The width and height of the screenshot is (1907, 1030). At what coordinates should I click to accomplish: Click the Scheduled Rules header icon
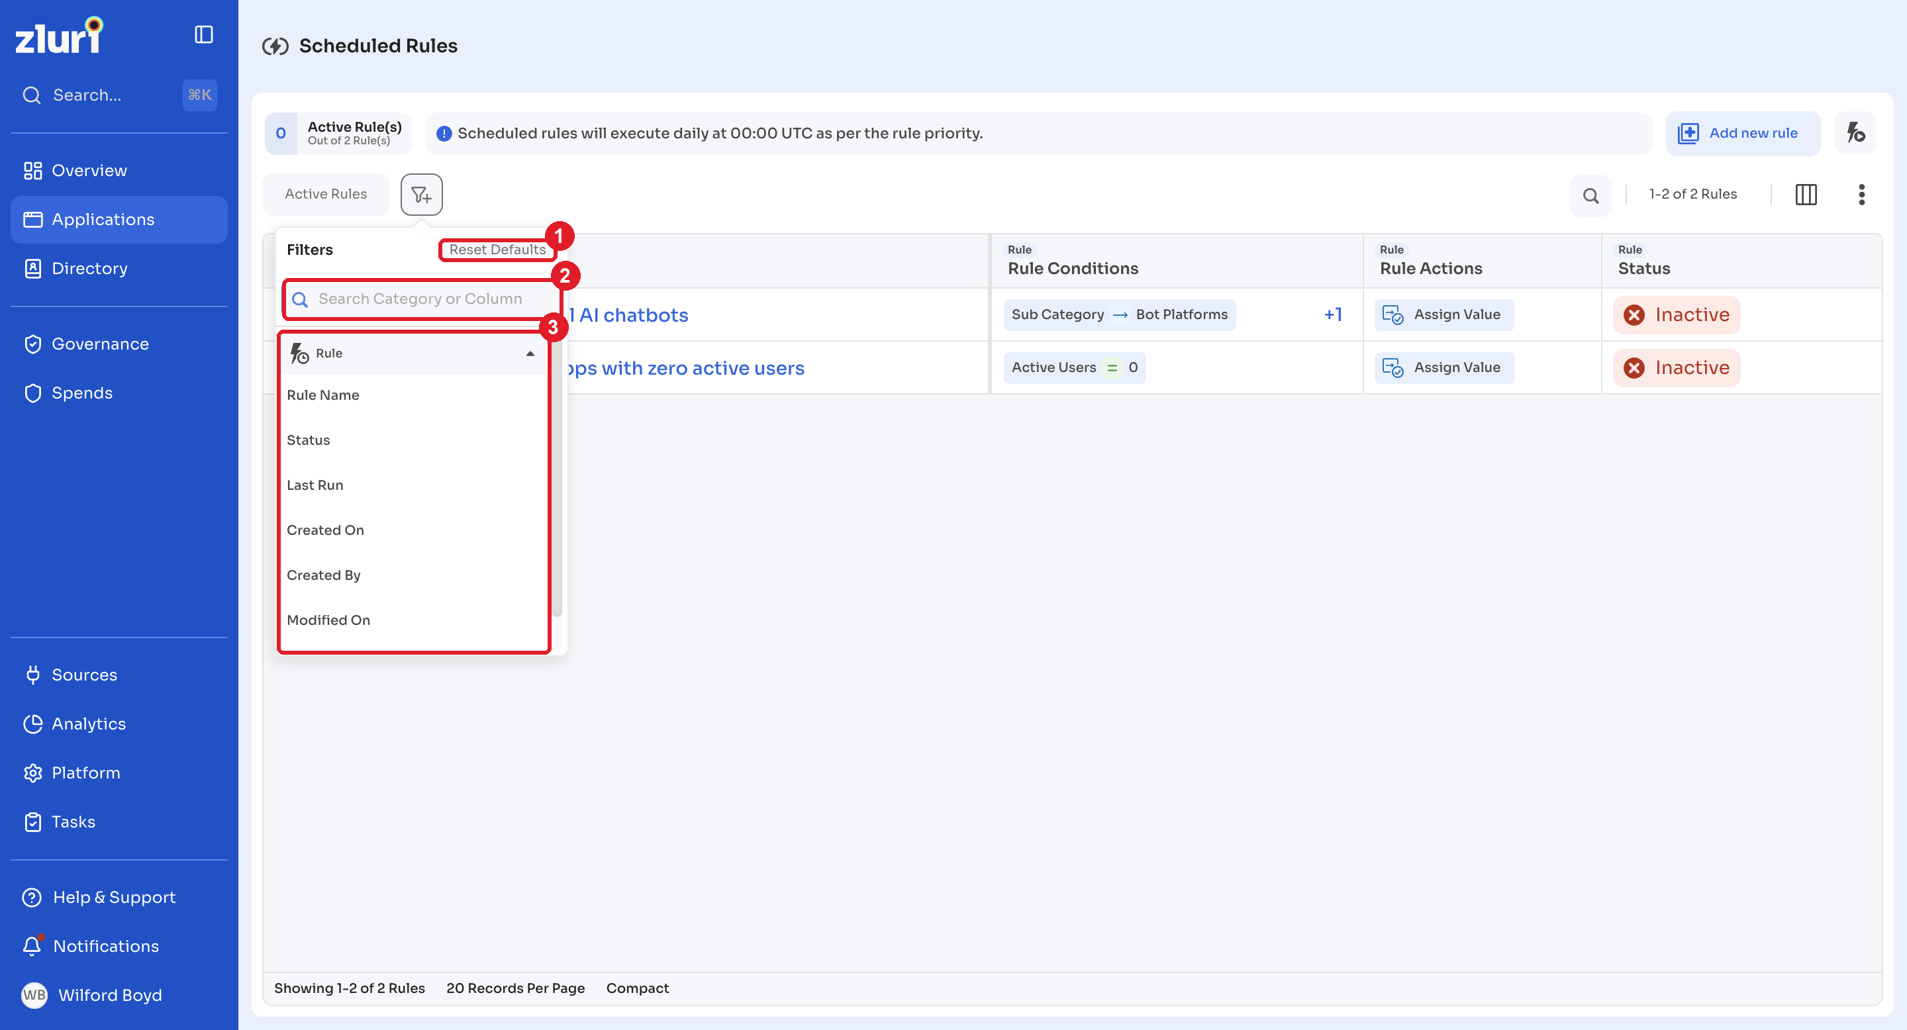pyautogui.click(x=275, y=46)
